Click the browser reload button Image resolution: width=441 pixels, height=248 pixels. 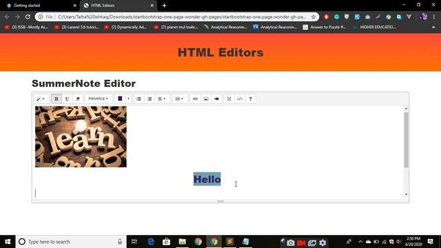point(28,17)
